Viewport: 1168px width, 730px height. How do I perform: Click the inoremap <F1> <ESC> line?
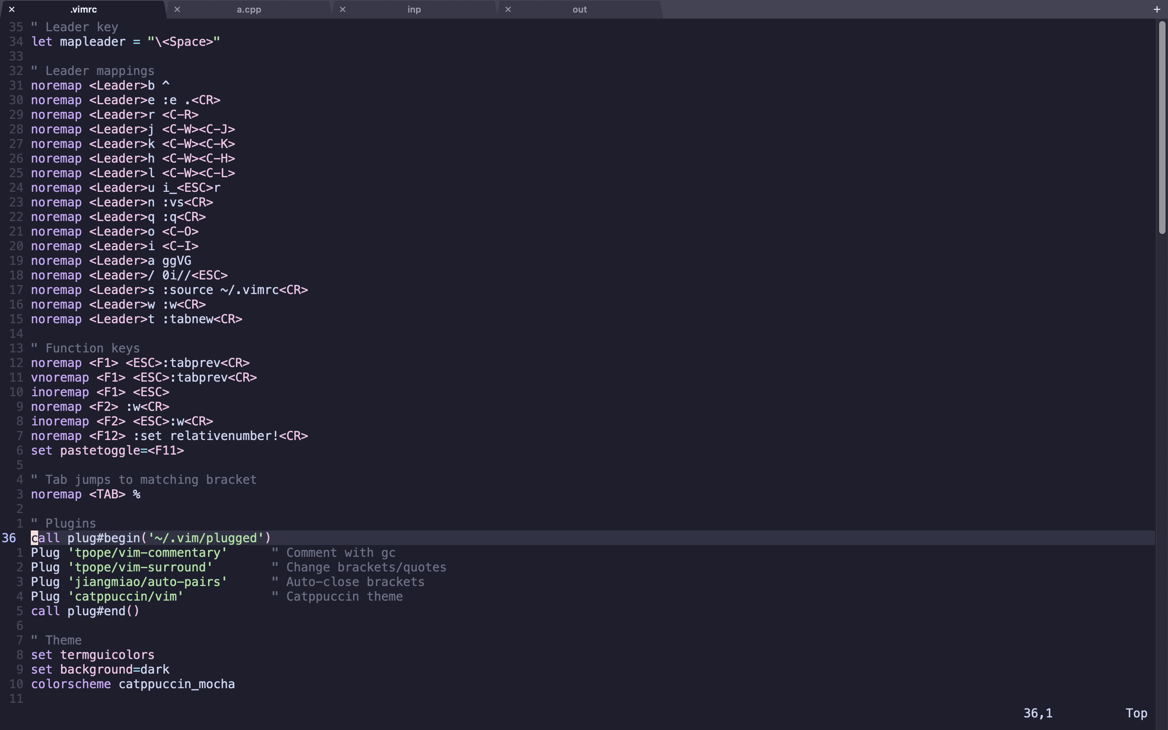(101, 392)
